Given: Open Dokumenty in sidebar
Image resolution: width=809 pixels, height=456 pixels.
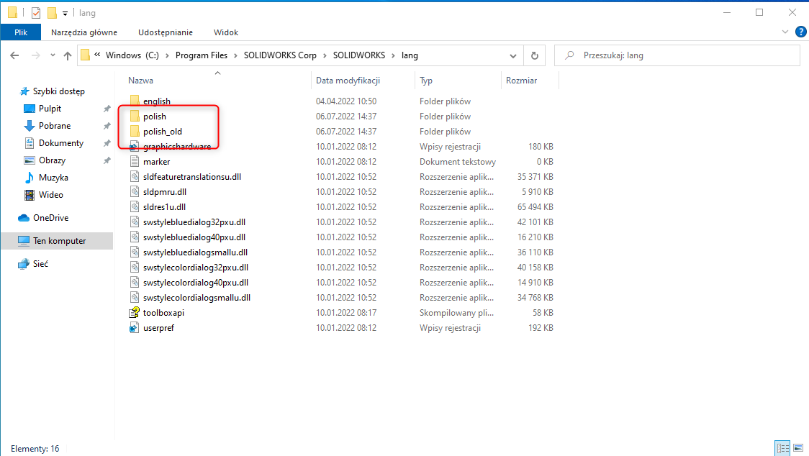Looking at the screenshot, I should 60,143.
